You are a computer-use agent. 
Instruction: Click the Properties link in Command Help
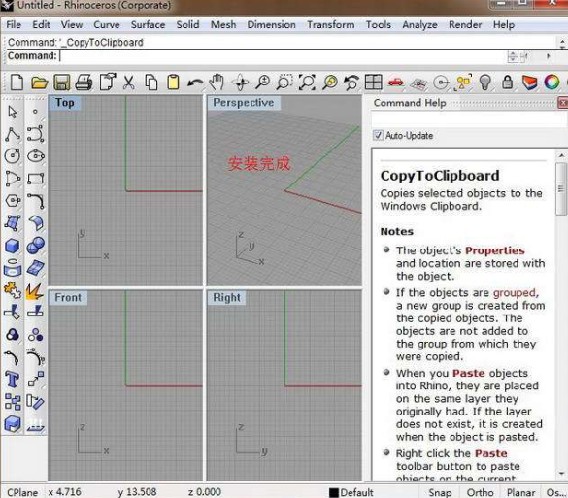tap(495, 250)
